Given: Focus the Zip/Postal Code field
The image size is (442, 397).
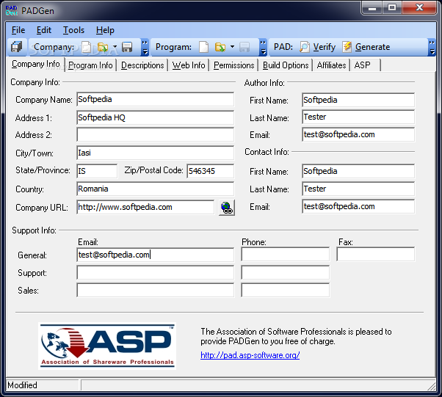Looking at the screenshot, I should (210, 171).
